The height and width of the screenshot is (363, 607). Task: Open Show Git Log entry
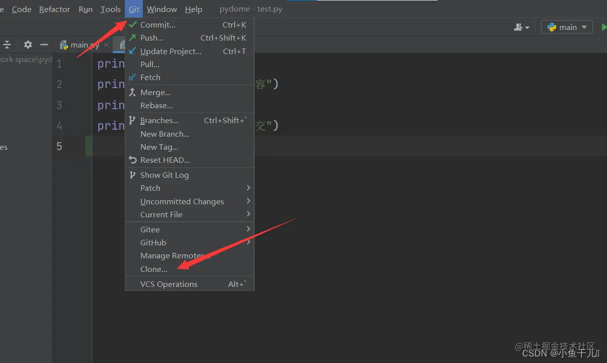pyautogui.click(x=189, y=175)
